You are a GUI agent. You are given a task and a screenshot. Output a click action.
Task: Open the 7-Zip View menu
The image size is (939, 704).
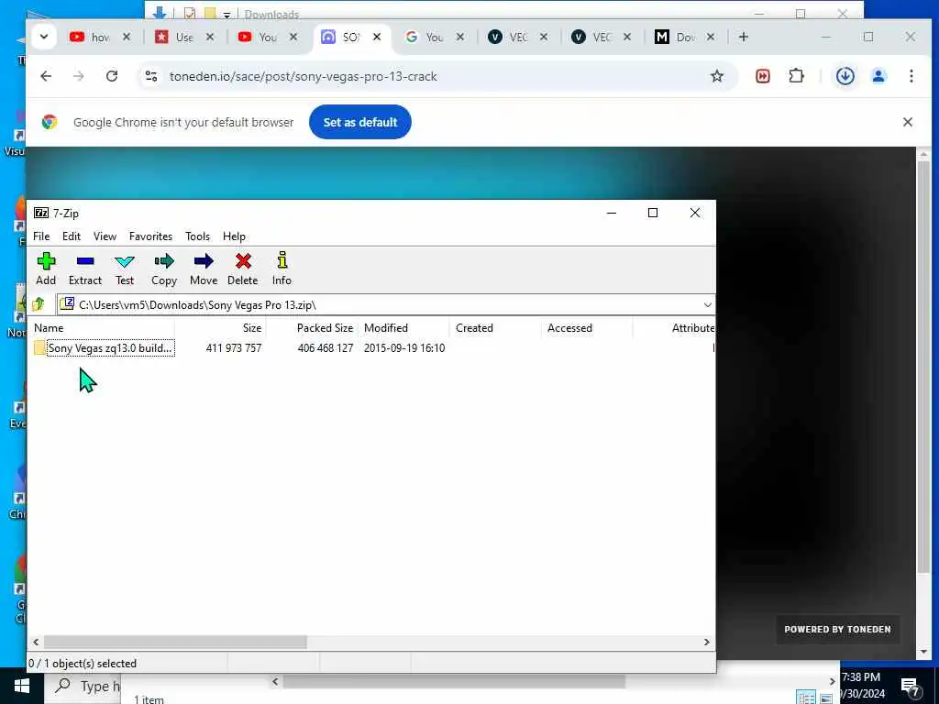pos(105,236)
